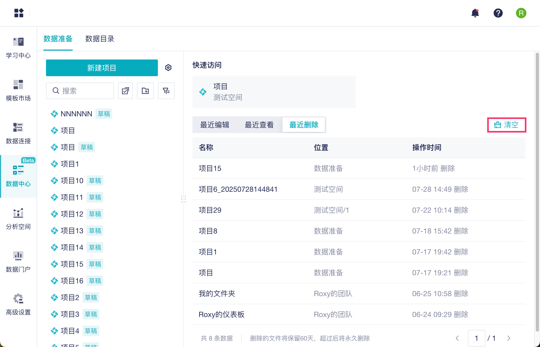Open the app grid launcher icon

point(19,13)
